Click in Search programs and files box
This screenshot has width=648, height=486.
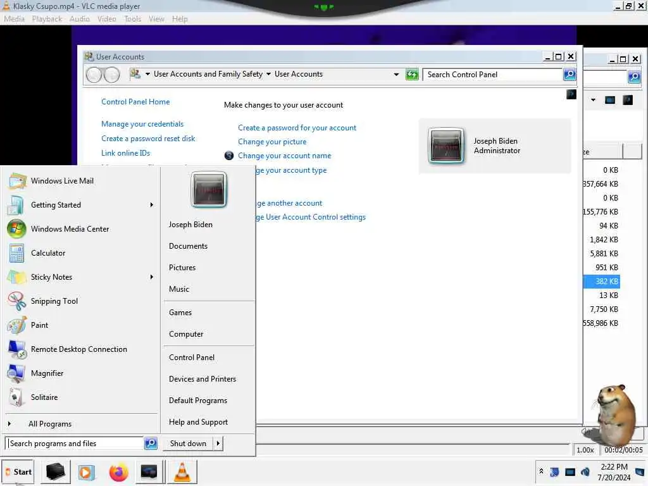tap(75, 444)
